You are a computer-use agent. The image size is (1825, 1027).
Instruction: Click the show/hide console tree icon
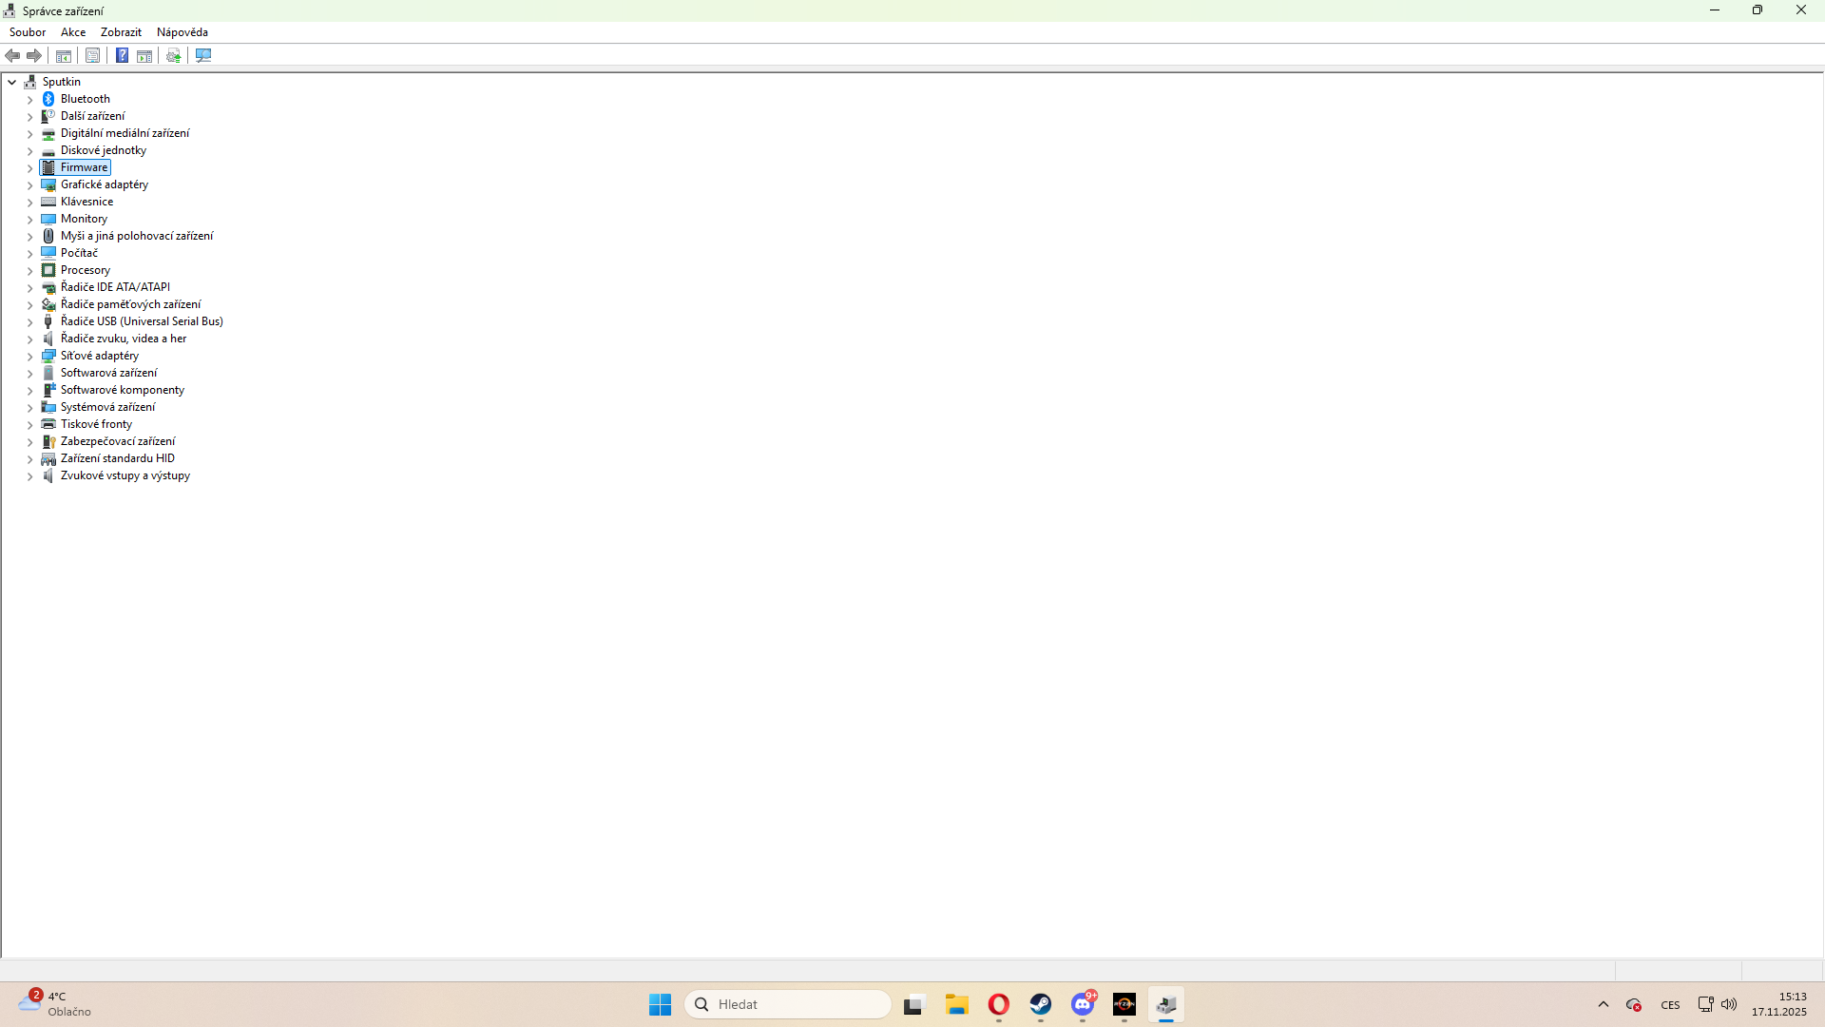64,55
